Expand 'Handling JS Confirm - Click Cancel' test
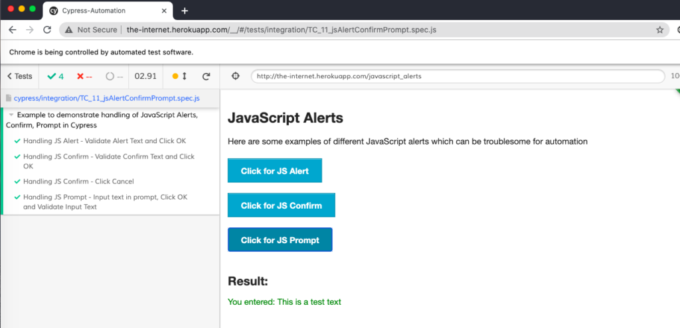This screenshot has width=680, height=328. click(78, 182)
